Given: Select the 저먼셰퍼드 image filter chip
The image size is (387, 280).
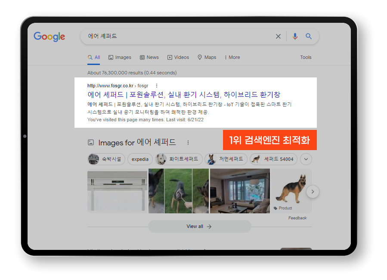Looking at the screenshot, I should [226, 159].
